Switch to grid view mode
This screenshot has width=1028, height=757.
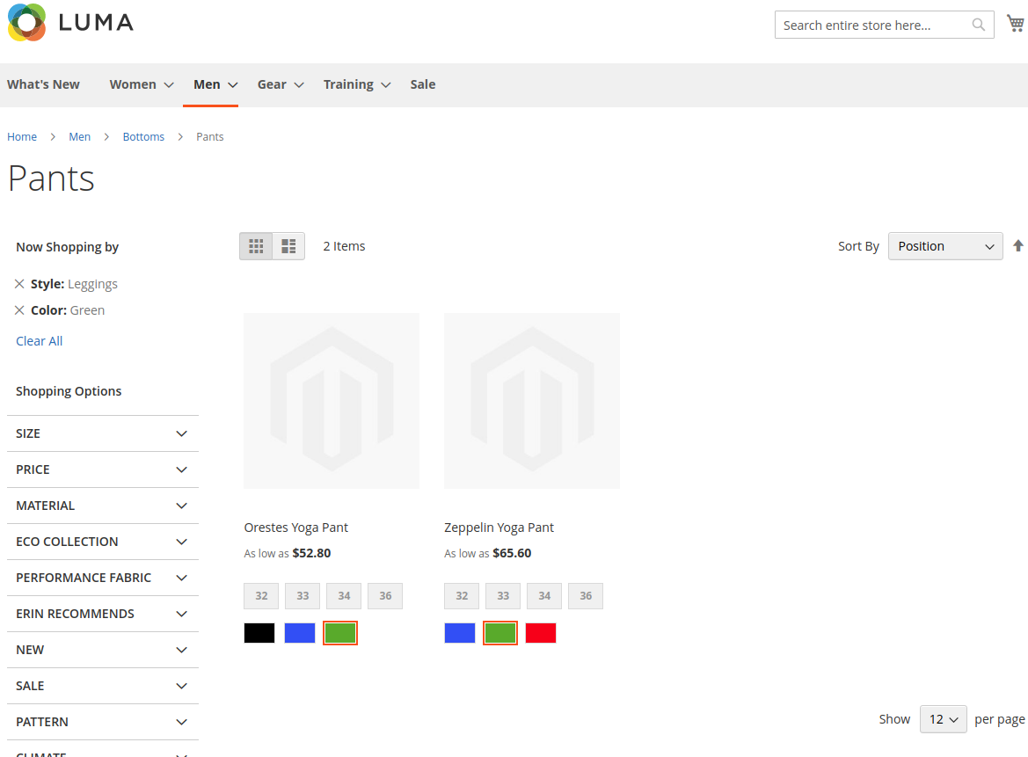(256, 246)
